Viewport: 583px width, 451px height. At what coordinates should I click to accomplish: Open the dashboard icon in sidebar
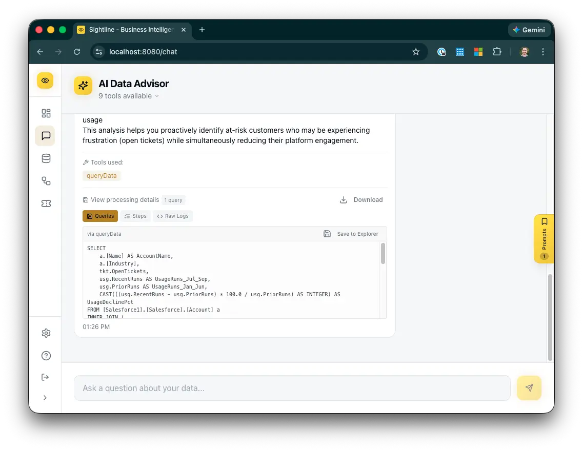point(46,113)
